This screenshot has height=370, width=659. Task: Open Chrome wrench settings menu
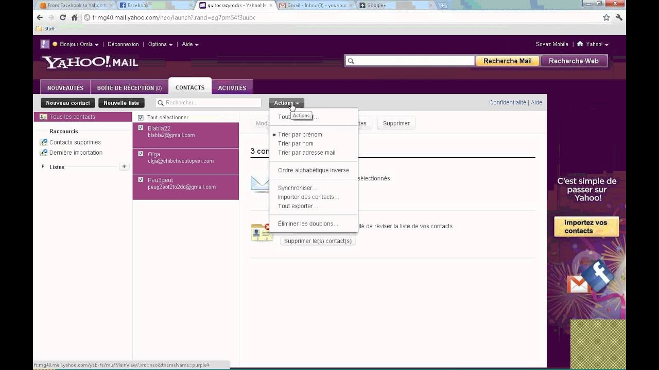click(x=619, y=17)
